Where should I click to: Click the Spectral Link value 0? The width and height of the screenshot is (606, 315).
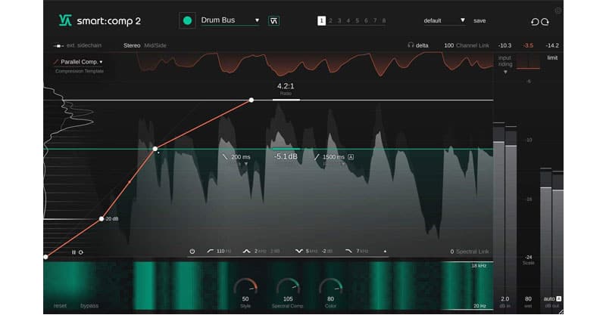tap(451, 252)
